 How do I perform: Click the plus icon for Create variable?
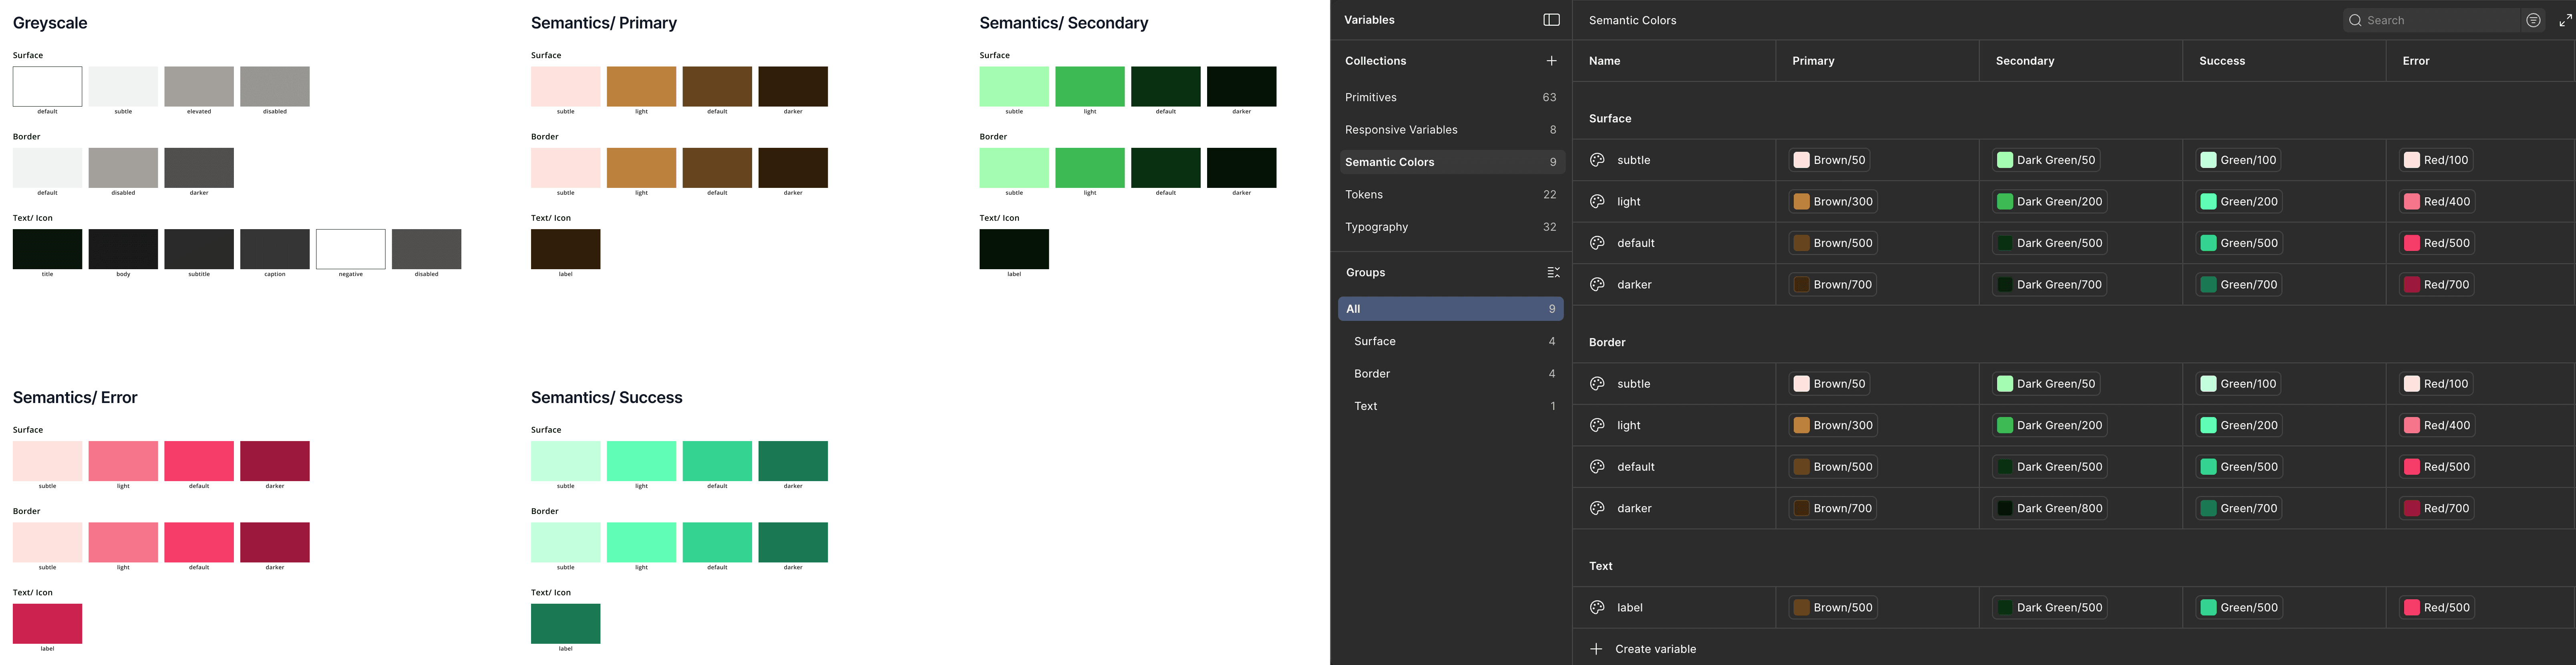pyautogui.click(x=1596, y=649)
